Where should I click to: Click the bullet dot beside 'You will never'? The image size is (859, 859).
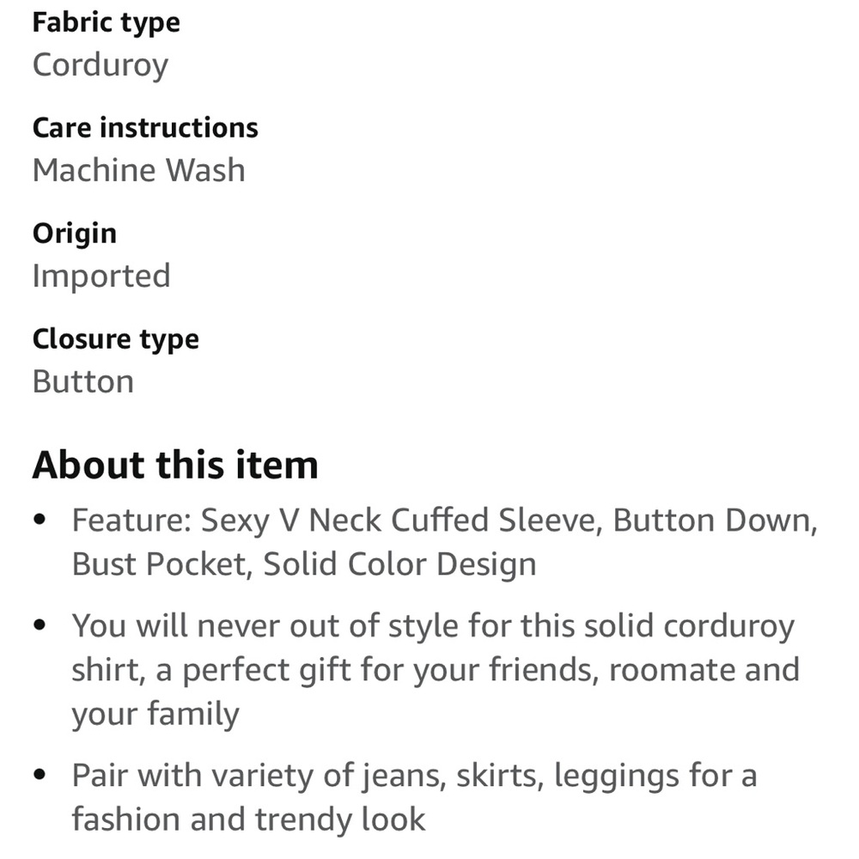click(x=40, y=625)
